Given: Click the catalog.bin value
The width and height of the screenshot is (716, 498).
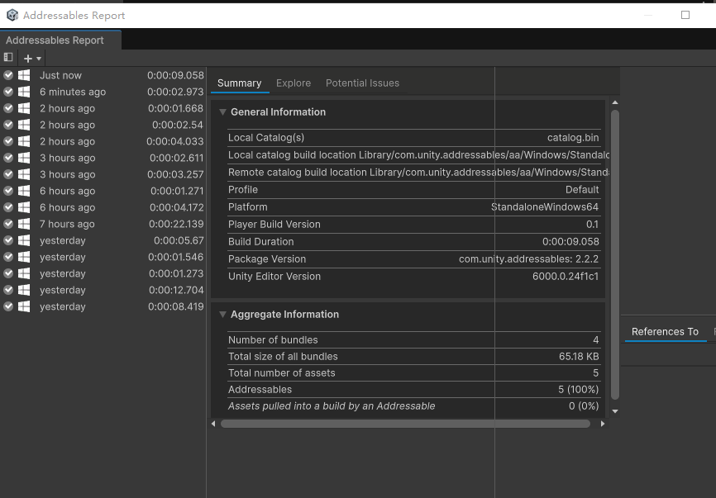Looking at the screenshot, I should point(573,138).
